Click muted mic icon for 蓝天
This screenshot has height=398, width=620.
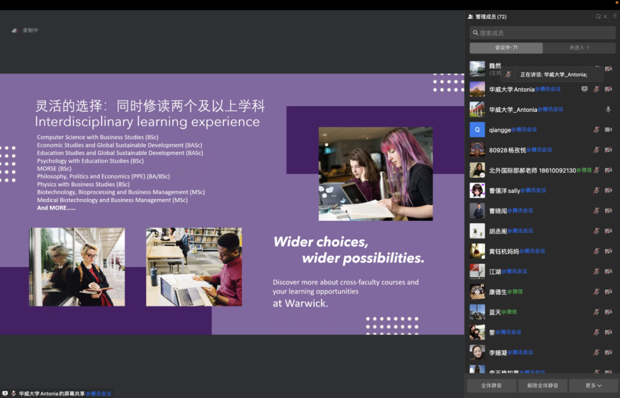[x=596, y=312]
